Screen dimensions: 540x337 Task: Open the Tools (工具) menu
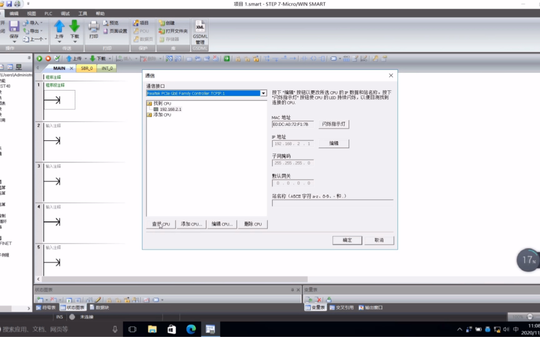pos(83,14)
